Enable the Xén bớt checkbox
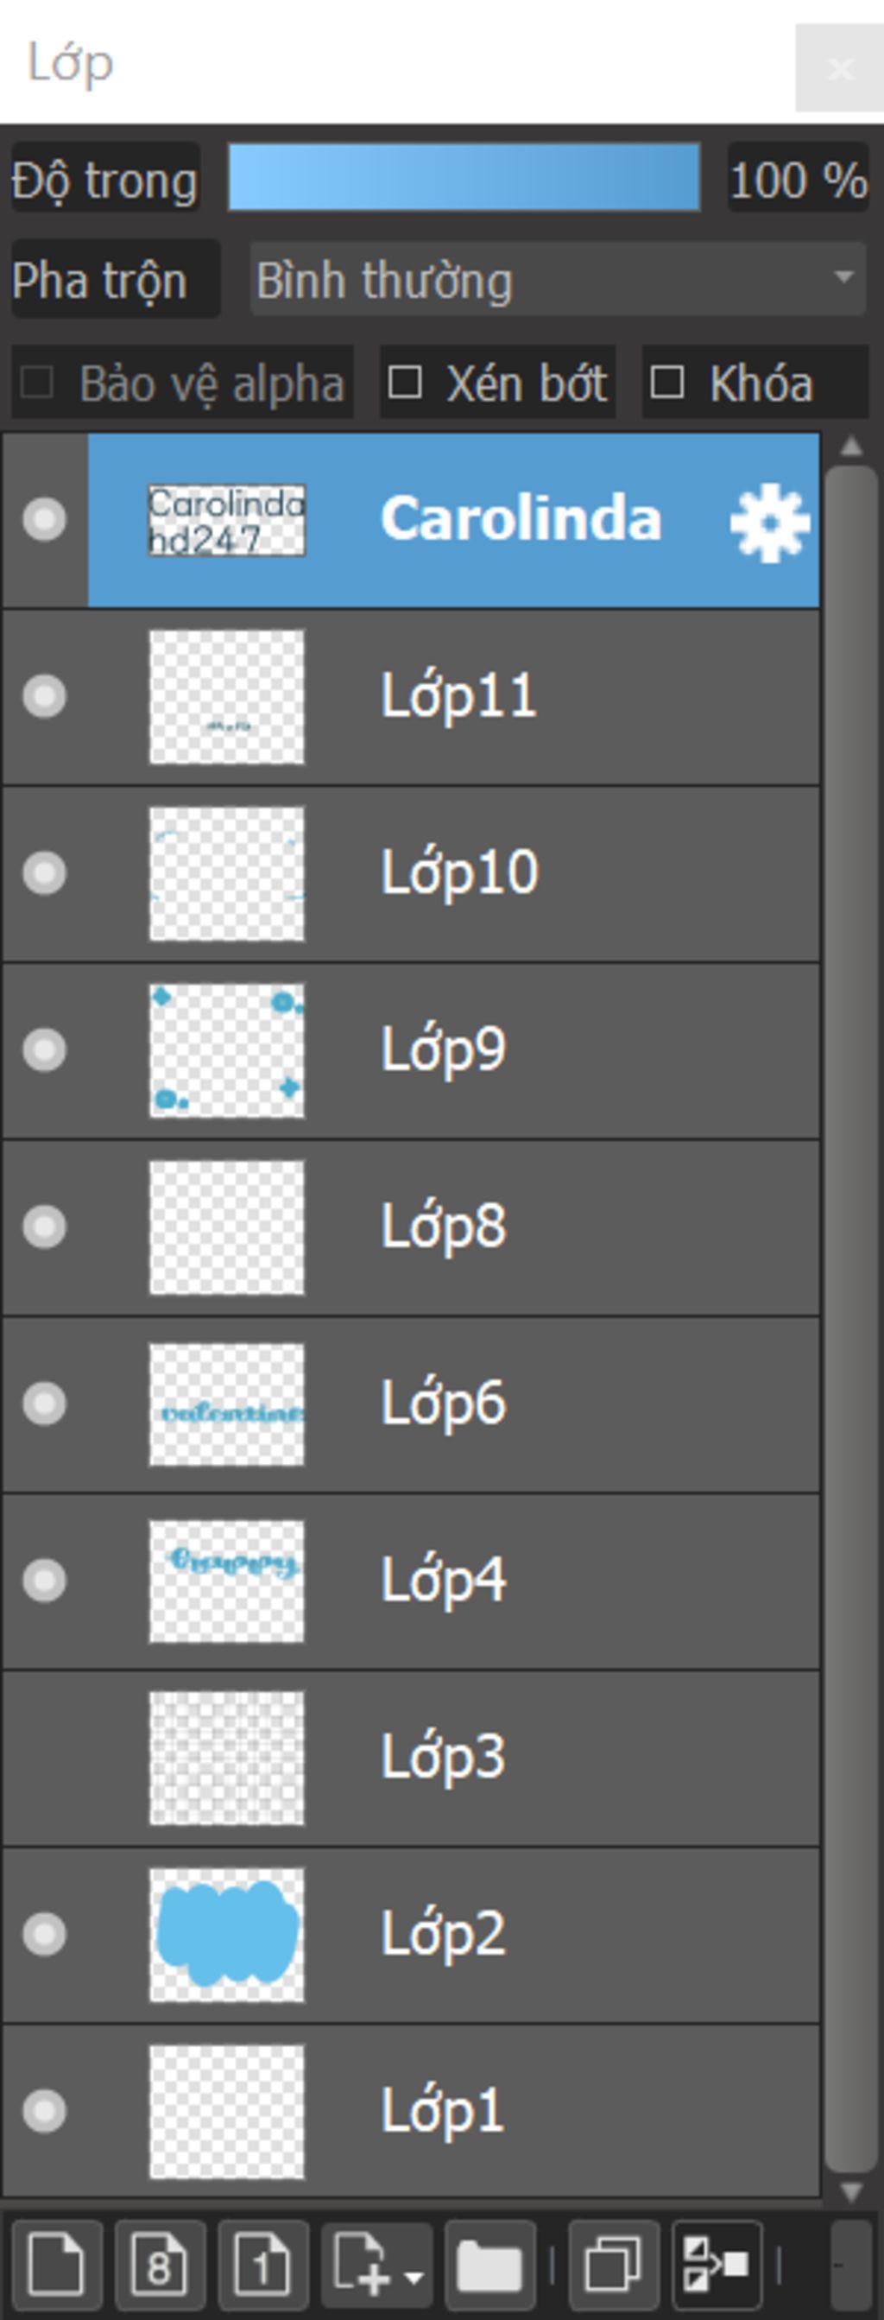This screenshot has width=884, height=2320. click(405, 383)
